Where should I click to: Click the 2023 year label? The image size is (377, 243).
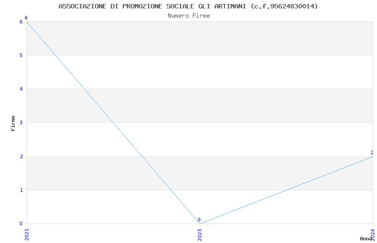click(200, 235)
